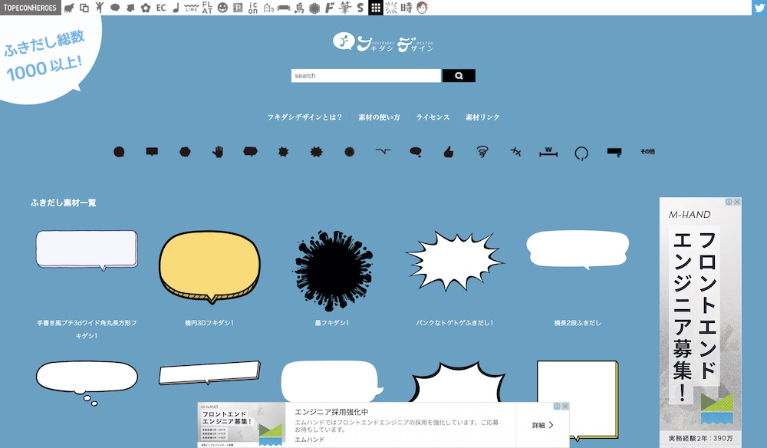Viewport: 767px width, 448px height.
Task: Open 素材の使い方 menu item
Action: pos(379,117)
